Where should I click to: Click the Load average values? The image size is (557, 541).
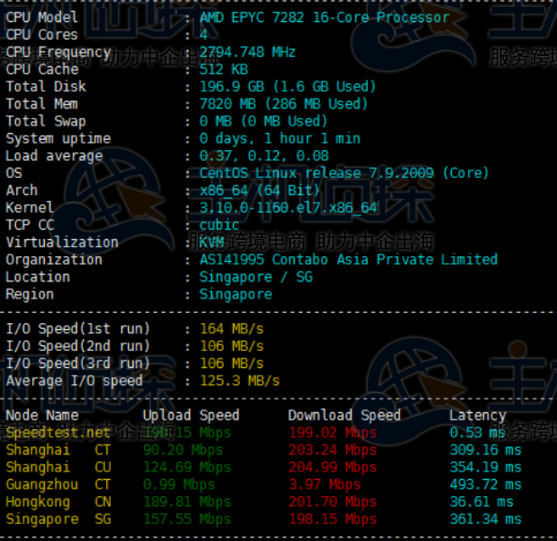pos(264,156)
